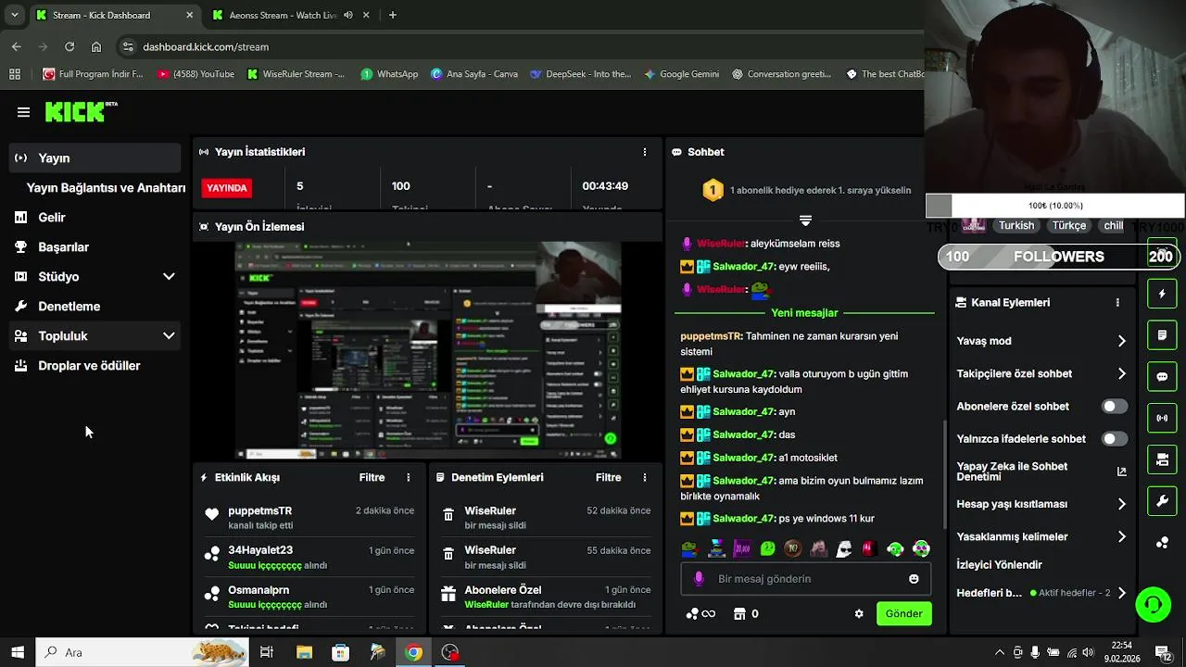Open Takipçilere özel sohbet settings arrow
The image size is (1186, 667).
pyautogui.click(x=1121, y=373)
